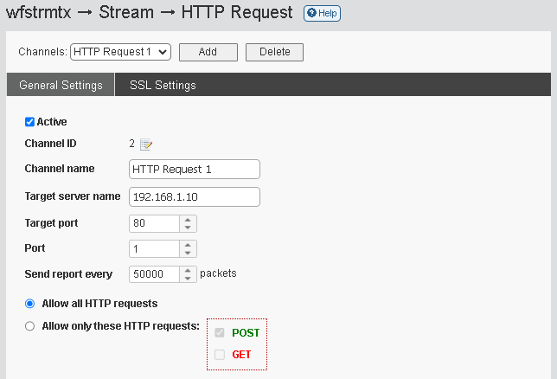Image resolution: width=557 pixels, height=379 pixels.
Task: Toggle the POST checkbox
Action: (220, 333)
